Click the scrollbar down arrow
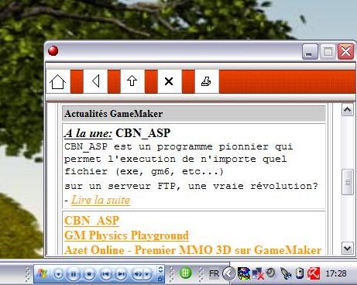Image resolution: width=357 pixels, height=285 pixels. click(347, 249)
